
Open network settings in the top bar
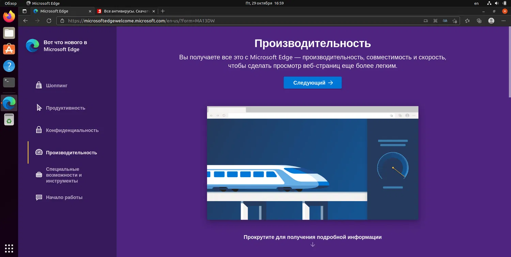[490, 3]
